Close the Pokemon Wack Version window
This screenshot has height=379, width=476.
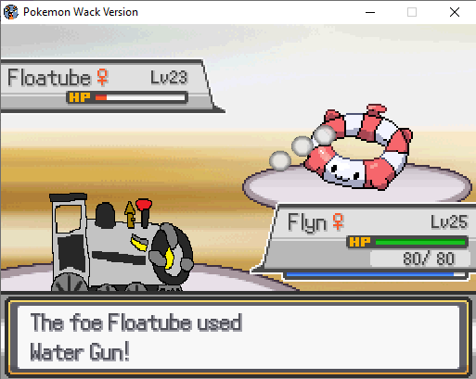click(455, 12)
